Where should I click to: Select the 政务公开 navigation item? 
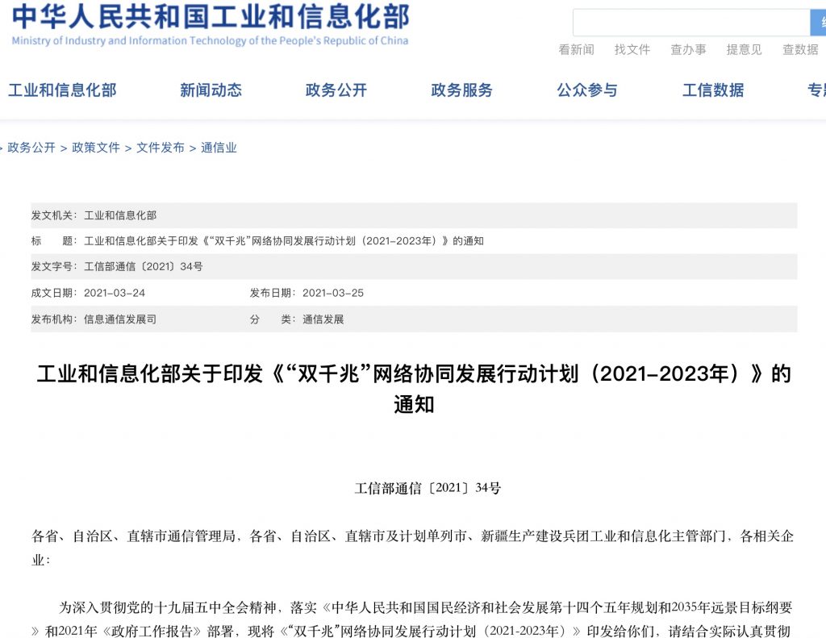[x=336, y=90]
